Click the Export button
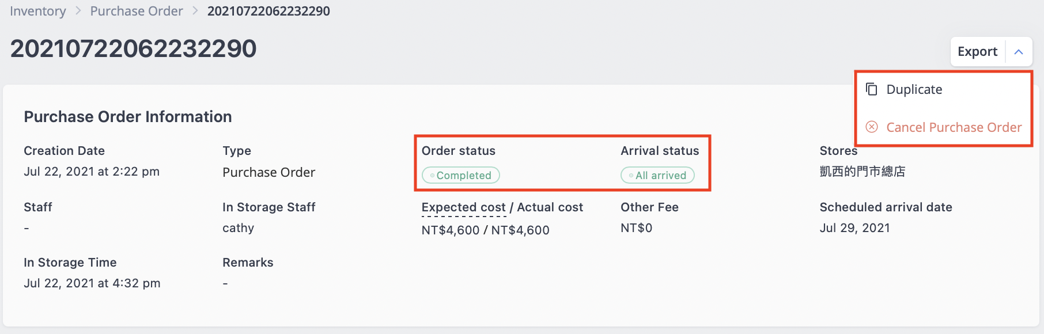 click(977, 52)
